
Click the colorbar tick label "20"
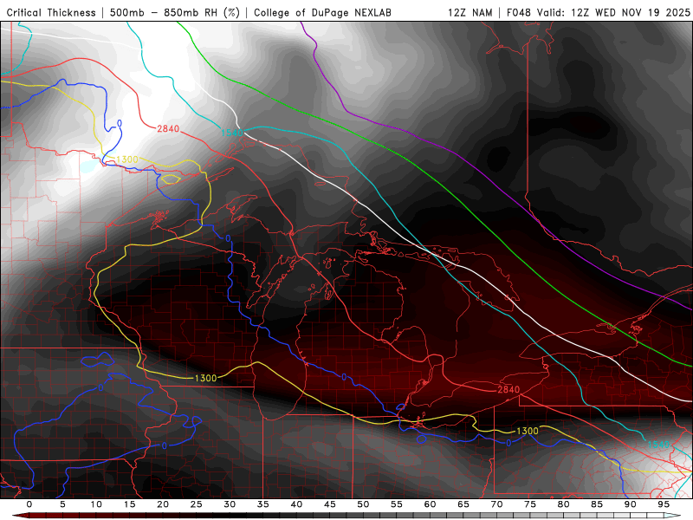coord(163,504)
